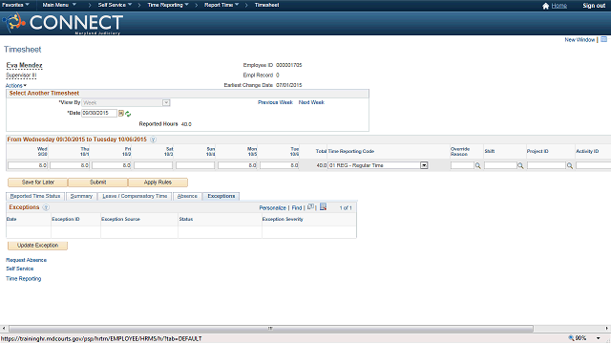611x344 pixels.
Task: Click the horizontal scrollbar thumb
Action: pos(270,329)
